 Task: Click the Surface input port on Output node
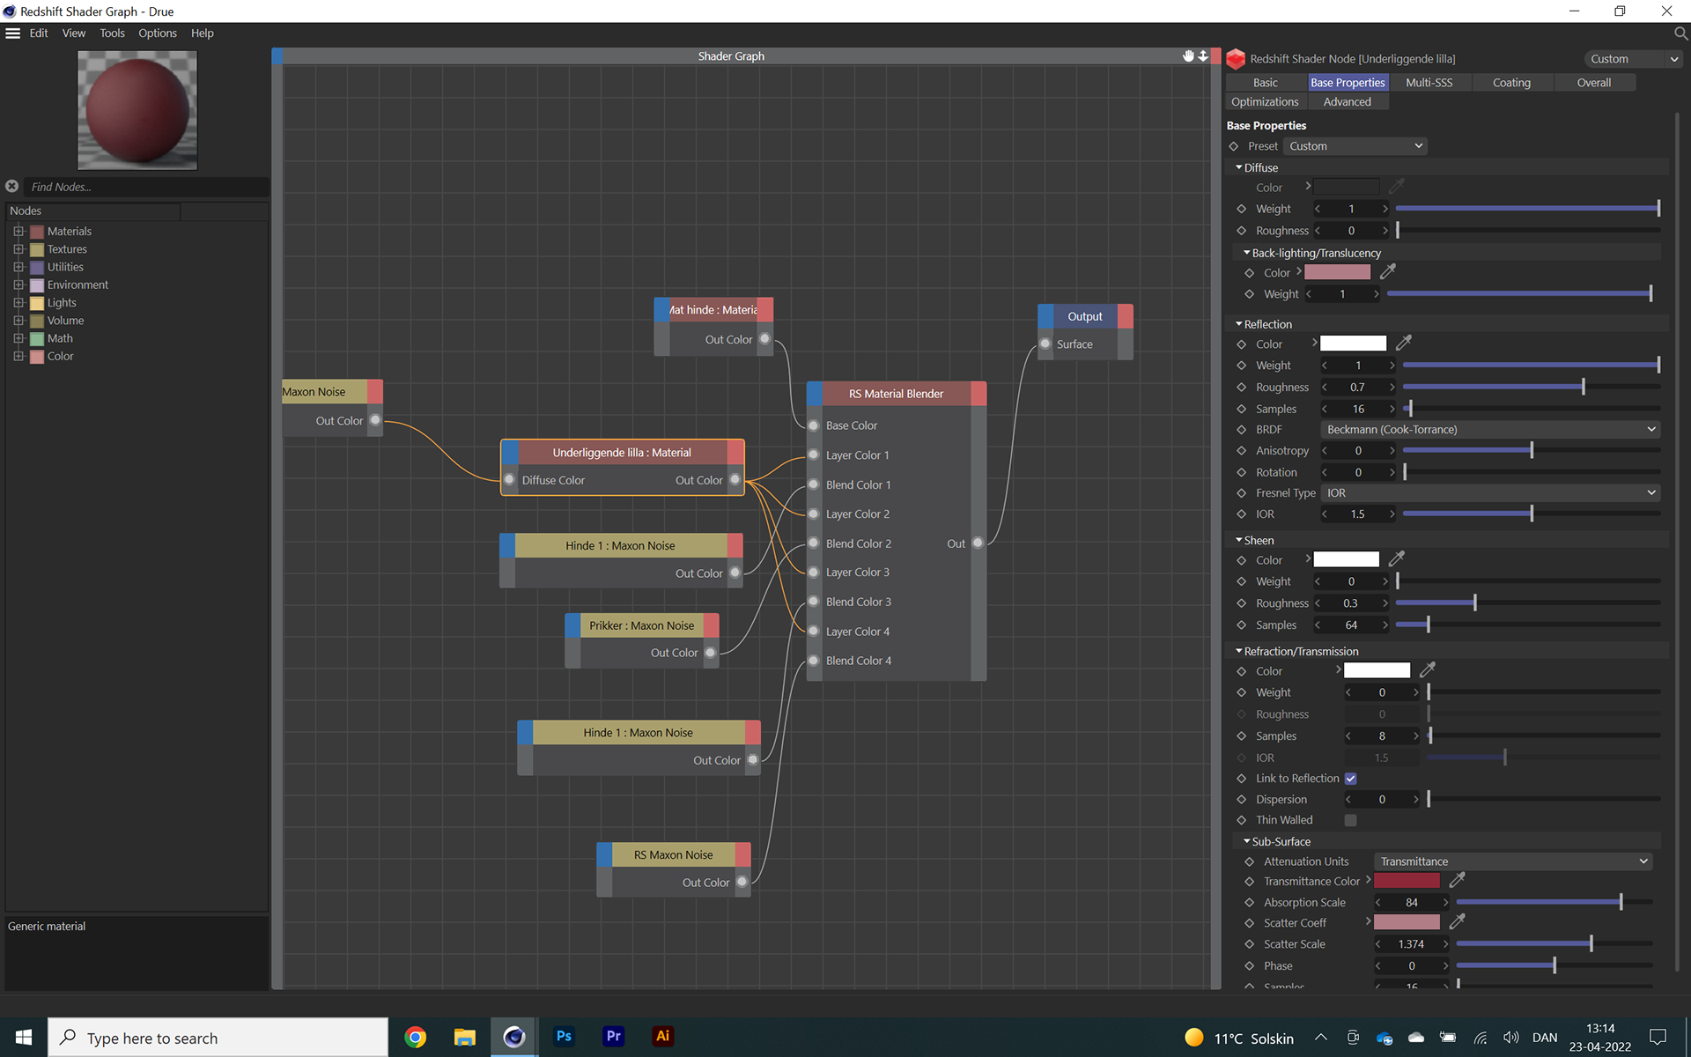(1045, 344)
